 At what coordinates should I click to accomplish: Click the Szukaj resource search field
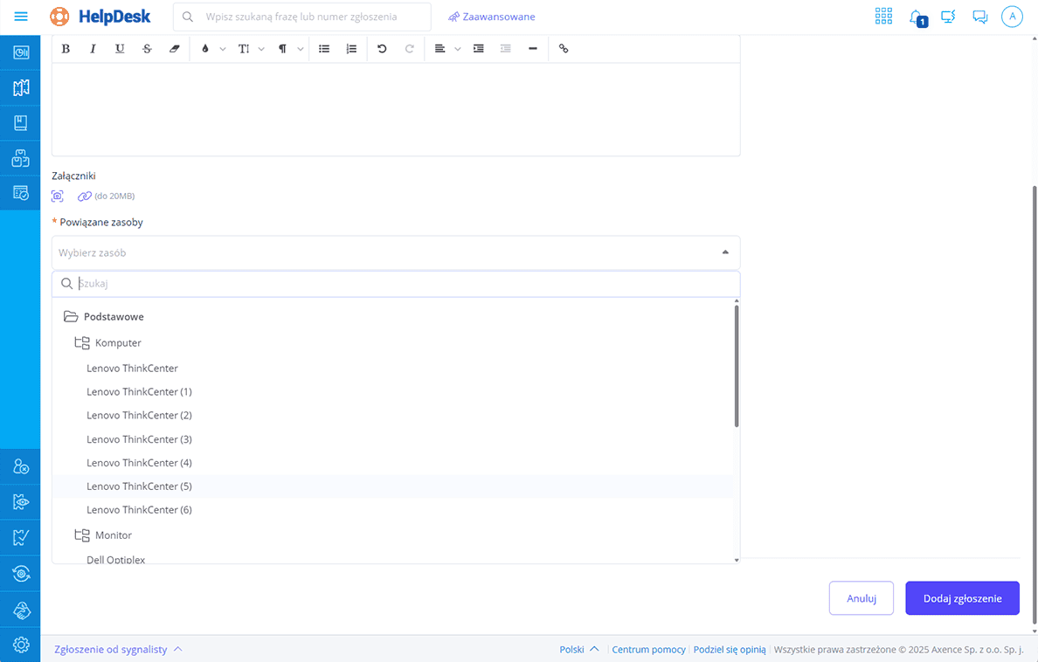[x=402, y=284]
